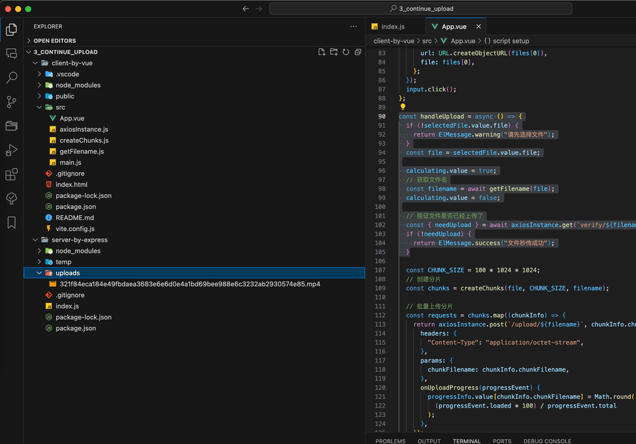Open the PORTS panel tab
The width and height of the screenshot is (636, 444).
coord(502,441)
